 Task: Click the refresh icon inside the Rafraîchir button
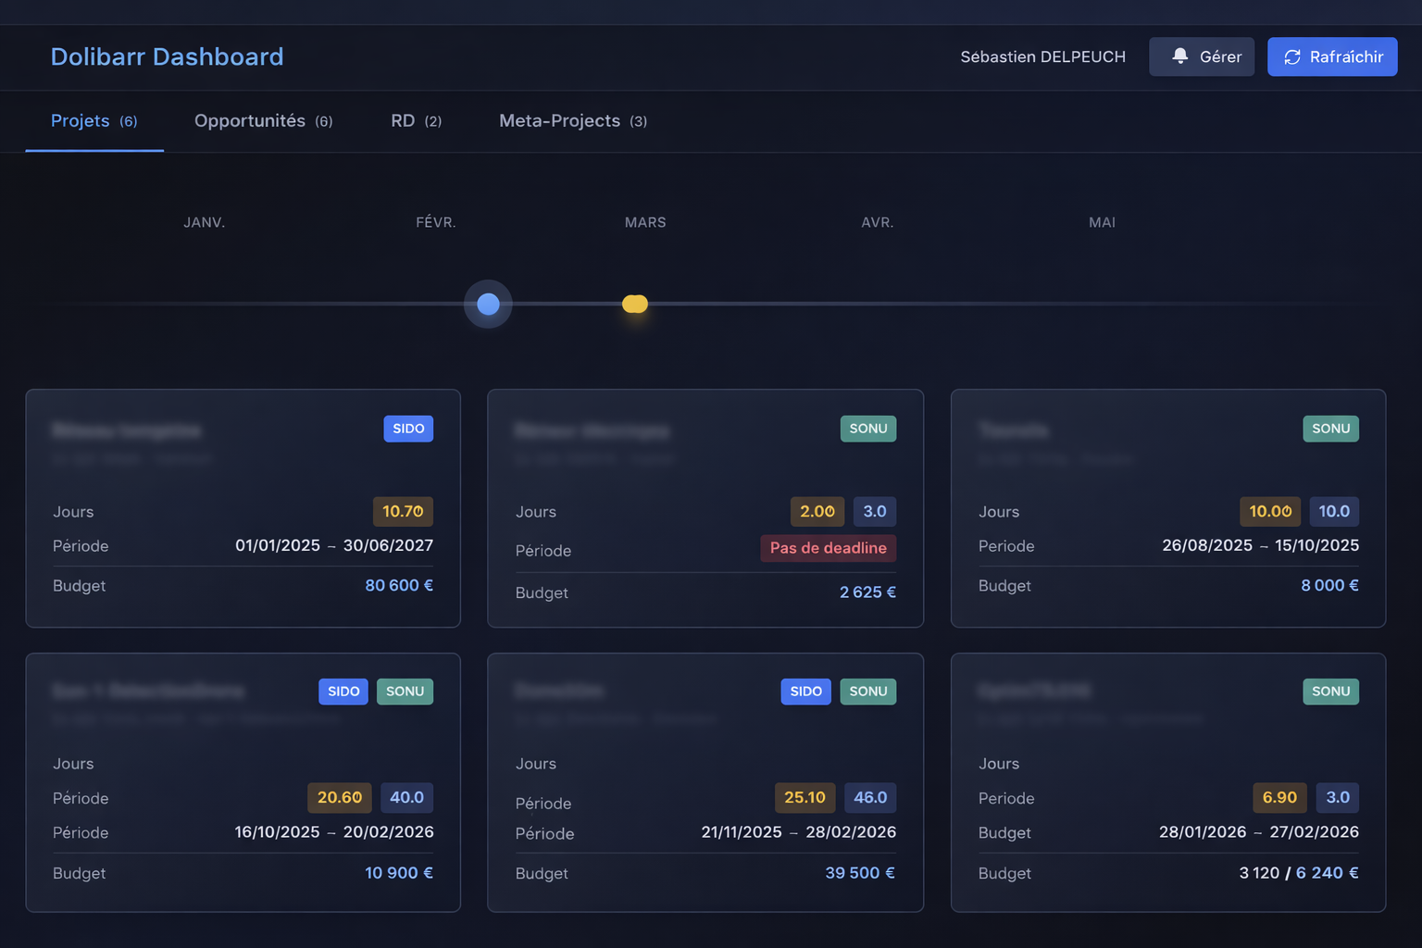pos(1292,56)
